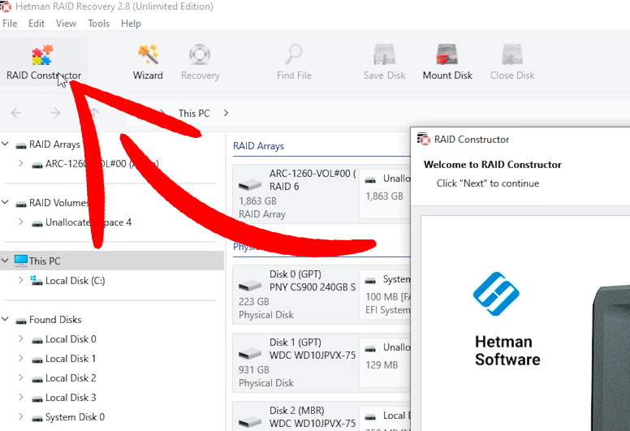Screen dimensions: 630x431
Task: Click the Local Disk (C:) drive icon
Action: coord(37,280)
